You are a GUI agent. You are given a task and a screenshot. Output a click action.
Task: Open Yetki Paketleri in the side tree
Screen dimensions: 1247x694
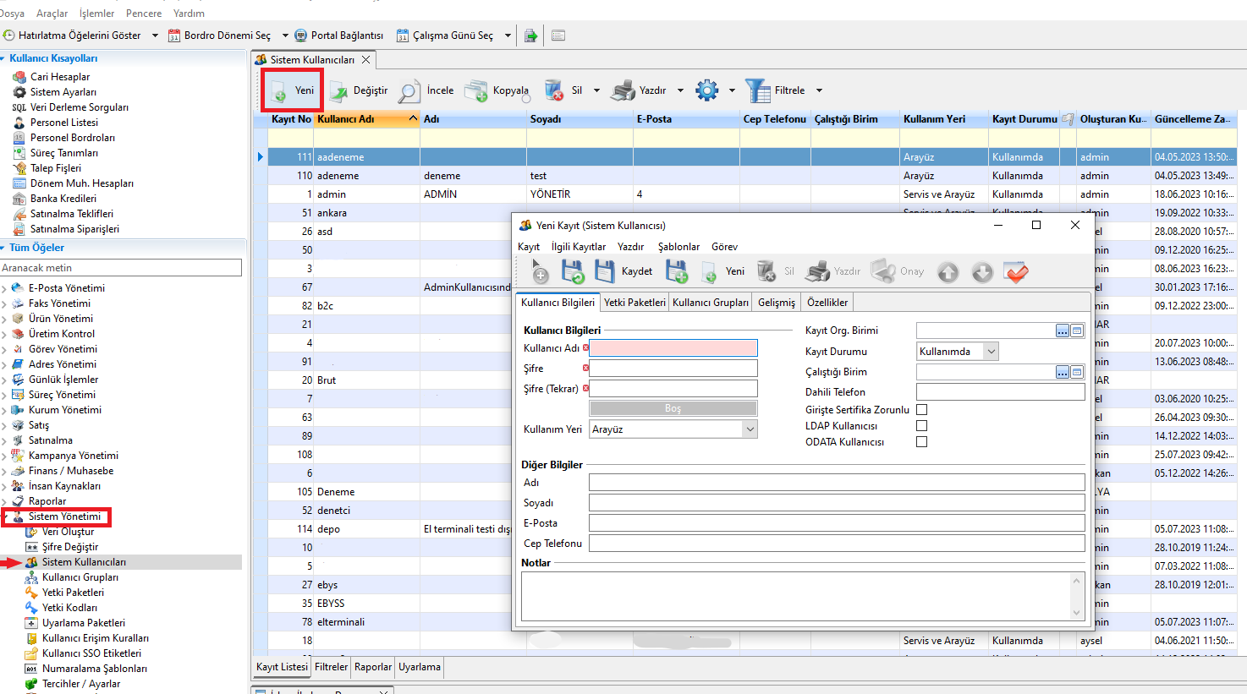click(x=73, y=593)
